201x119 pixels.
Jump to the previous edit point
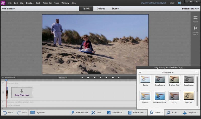[88, 78]
